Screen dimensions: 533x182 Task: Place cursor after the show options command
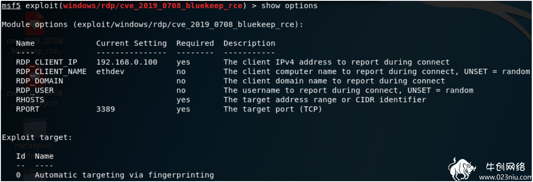point(318,6)
